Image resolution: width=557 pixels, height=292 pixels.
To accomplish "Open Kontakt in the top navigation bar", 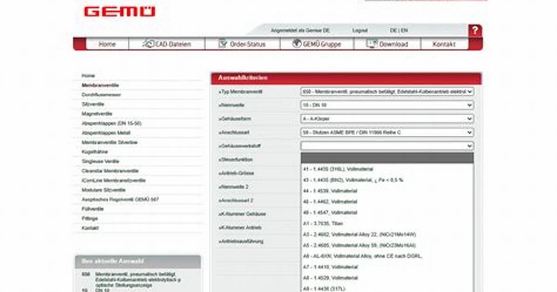I will (444, 44).
